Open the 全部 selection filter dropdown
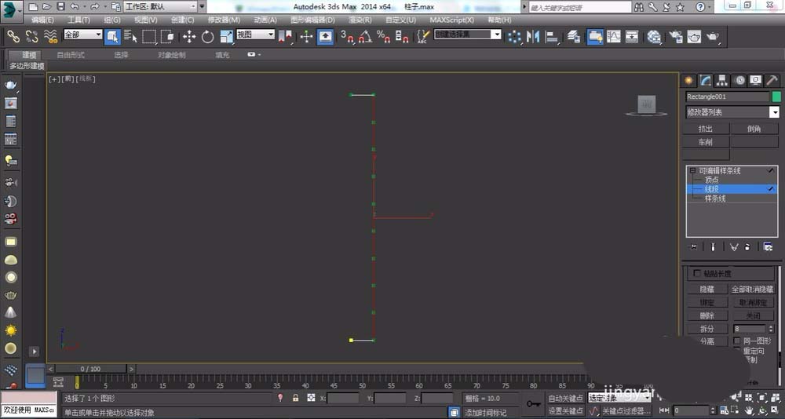 [x=82, y=35]
